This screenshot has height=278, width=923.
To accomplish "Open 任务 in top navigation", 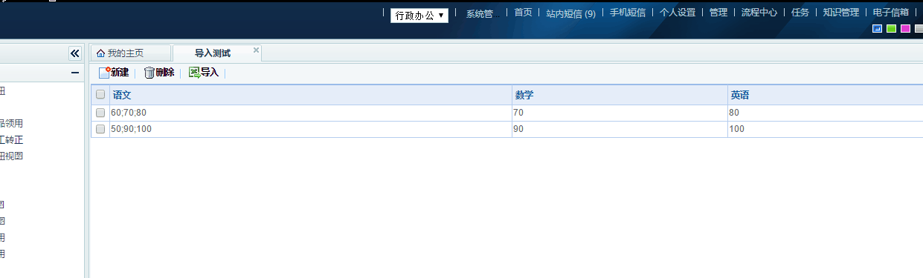I will click(x=800, y=13).
